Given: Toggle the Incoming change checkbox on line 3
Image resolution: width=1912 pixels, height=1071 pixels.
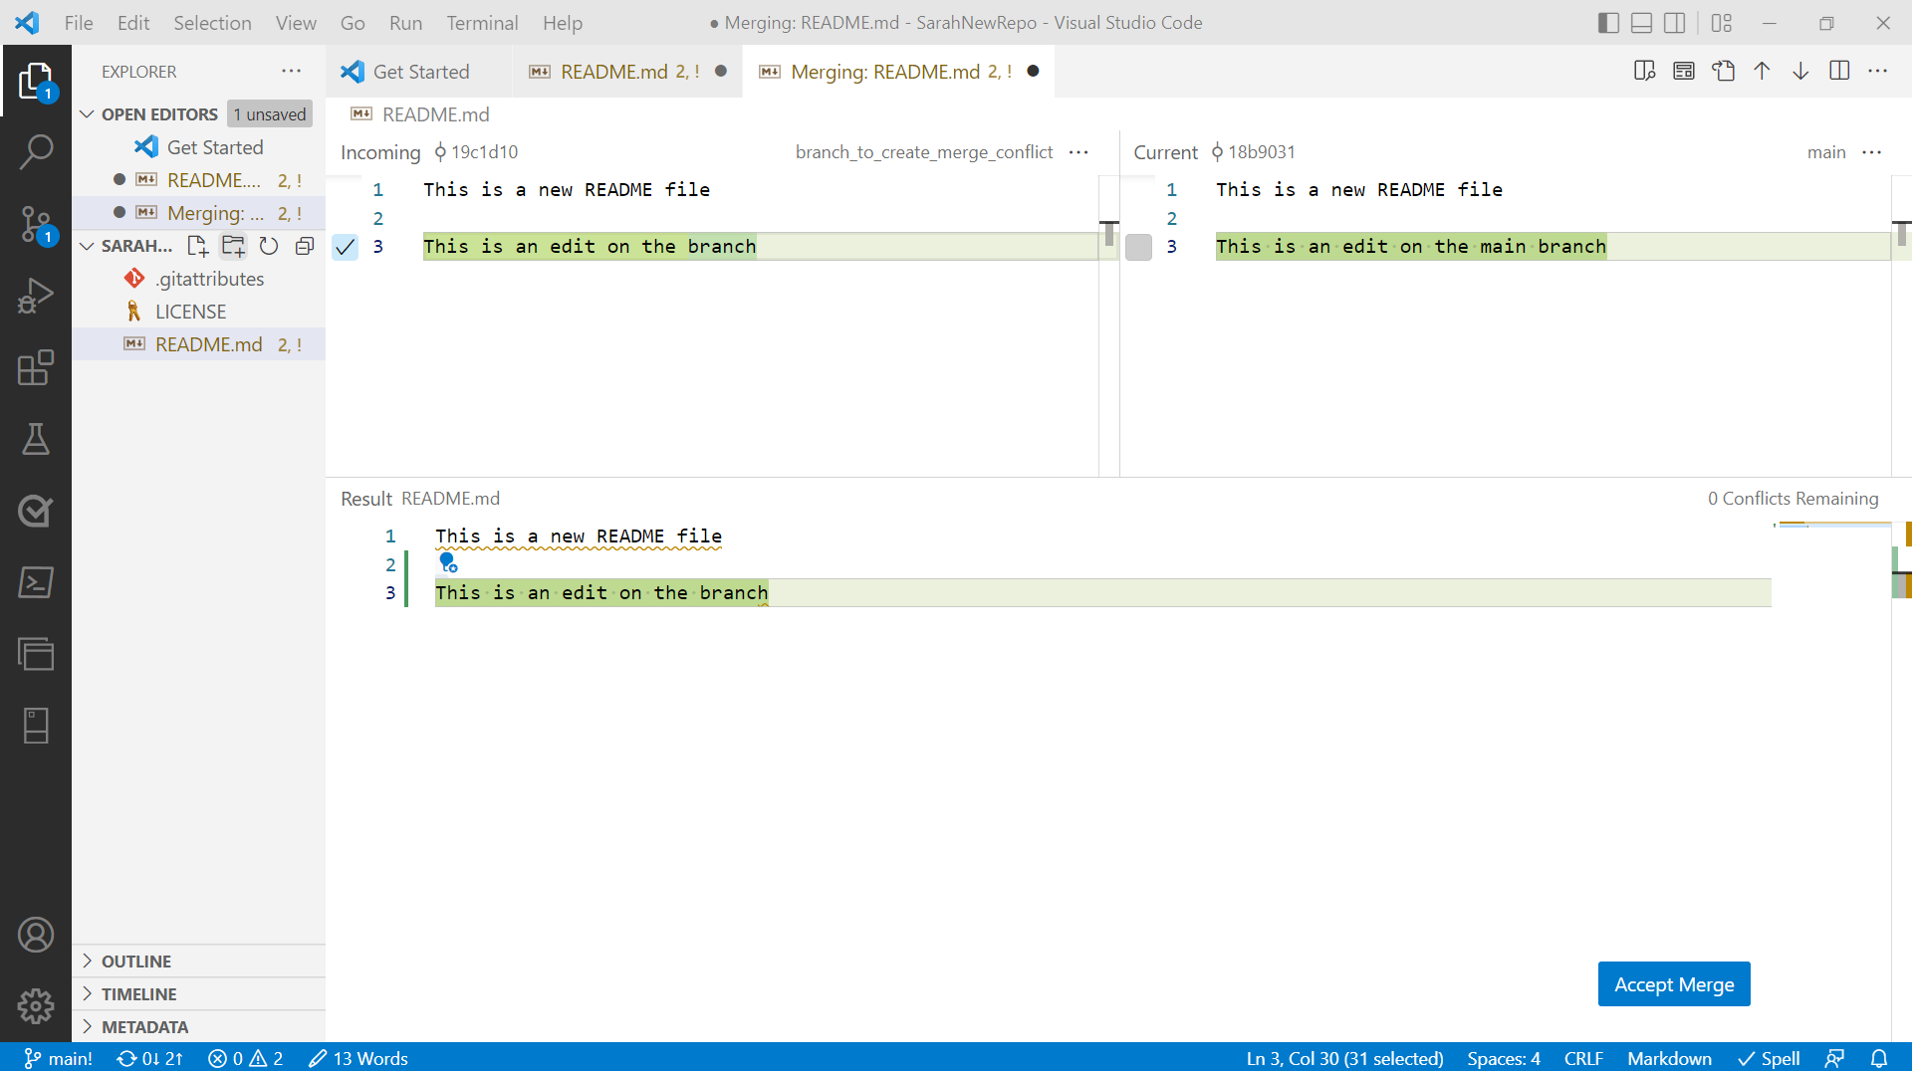Looking at the screenshot, I should [x=345, y=247].
